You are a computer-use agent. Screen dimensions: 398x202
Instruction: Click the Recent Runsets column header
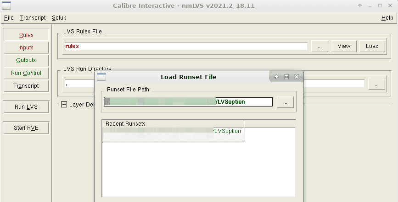click(x=173, y=124)
